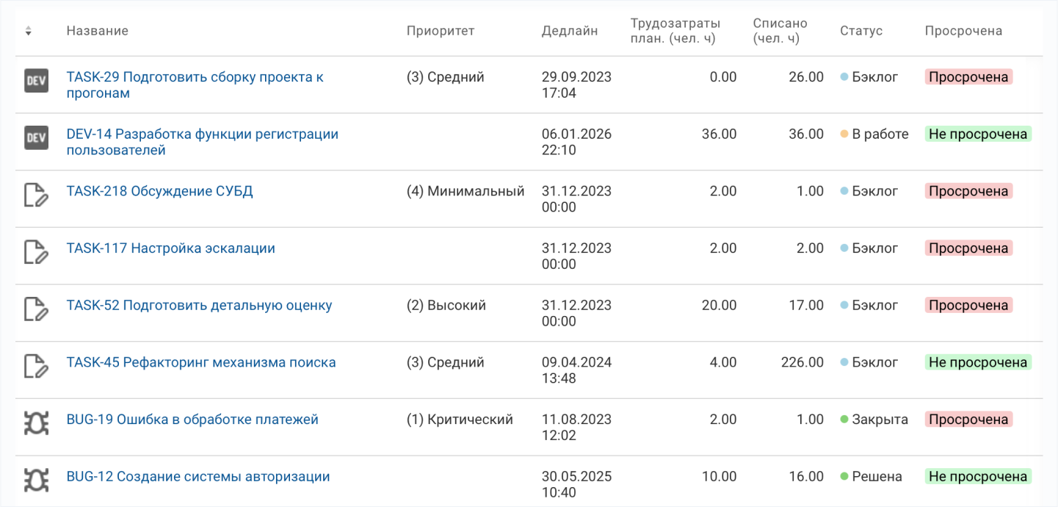Click the document-edit icon beside TASK-52
The width and height of the screenshot is (1058, 507).
36,309
